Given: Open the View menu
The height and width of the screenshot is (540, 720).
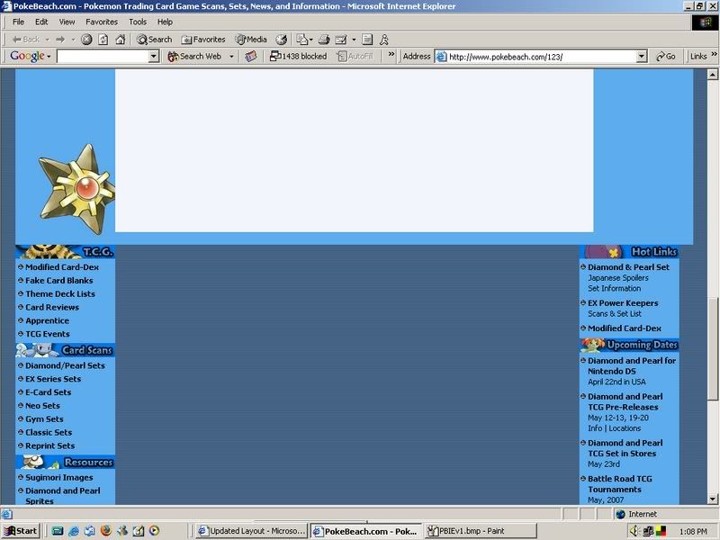Looking at the screenshot, I should tap(67, 22).
